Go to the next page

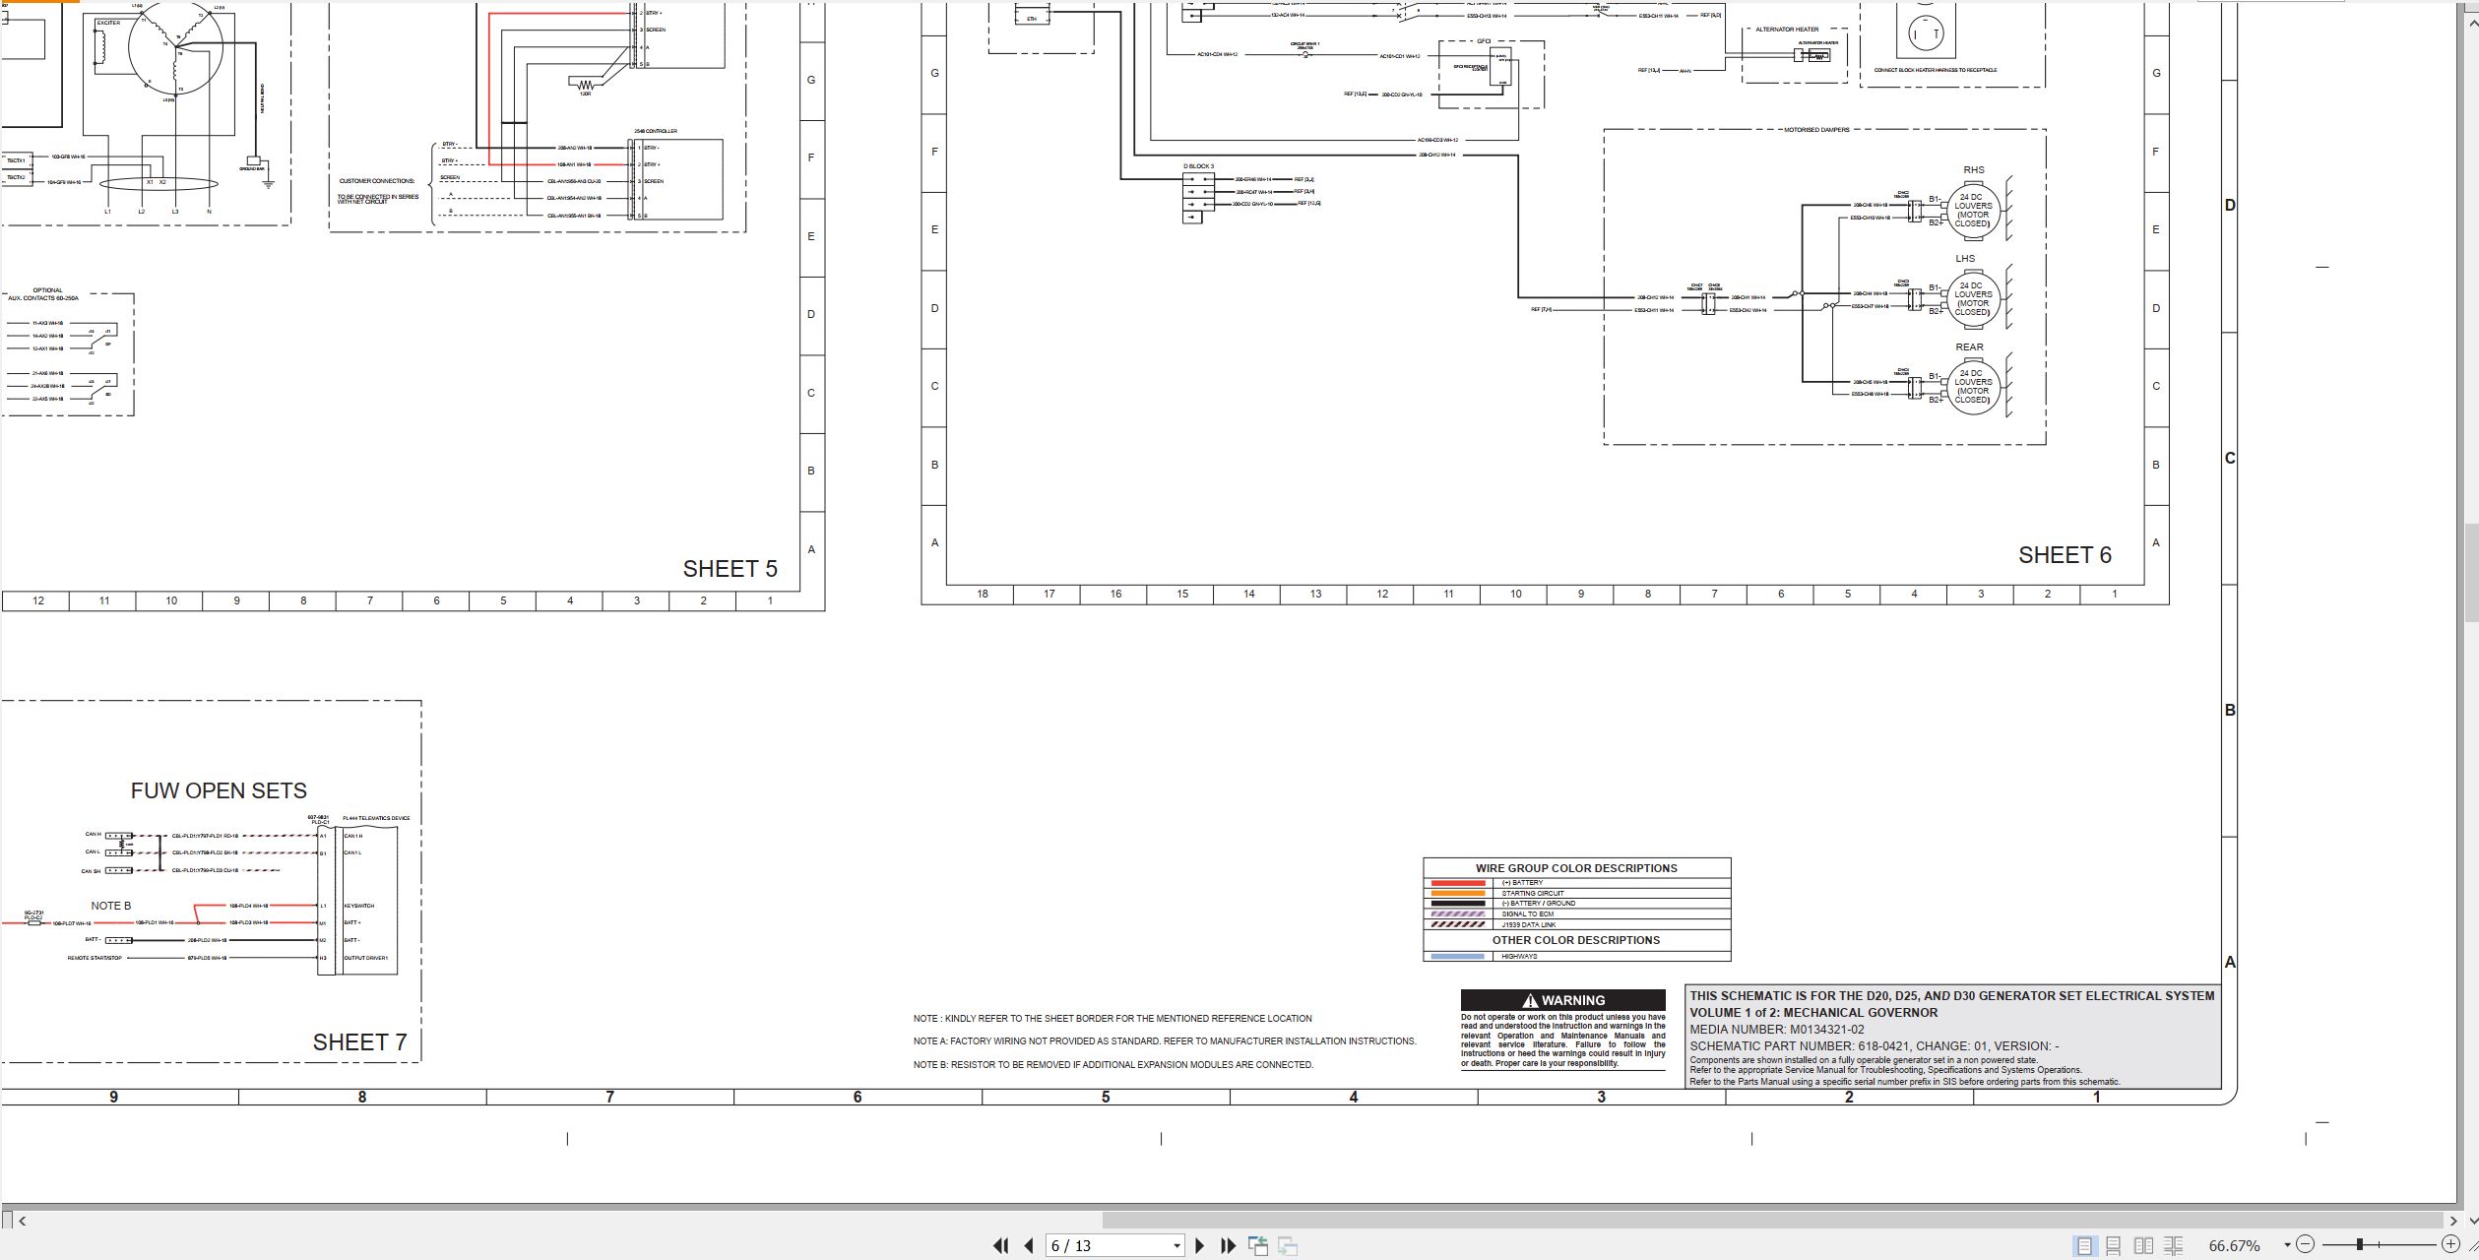tap(1199, 1245)
